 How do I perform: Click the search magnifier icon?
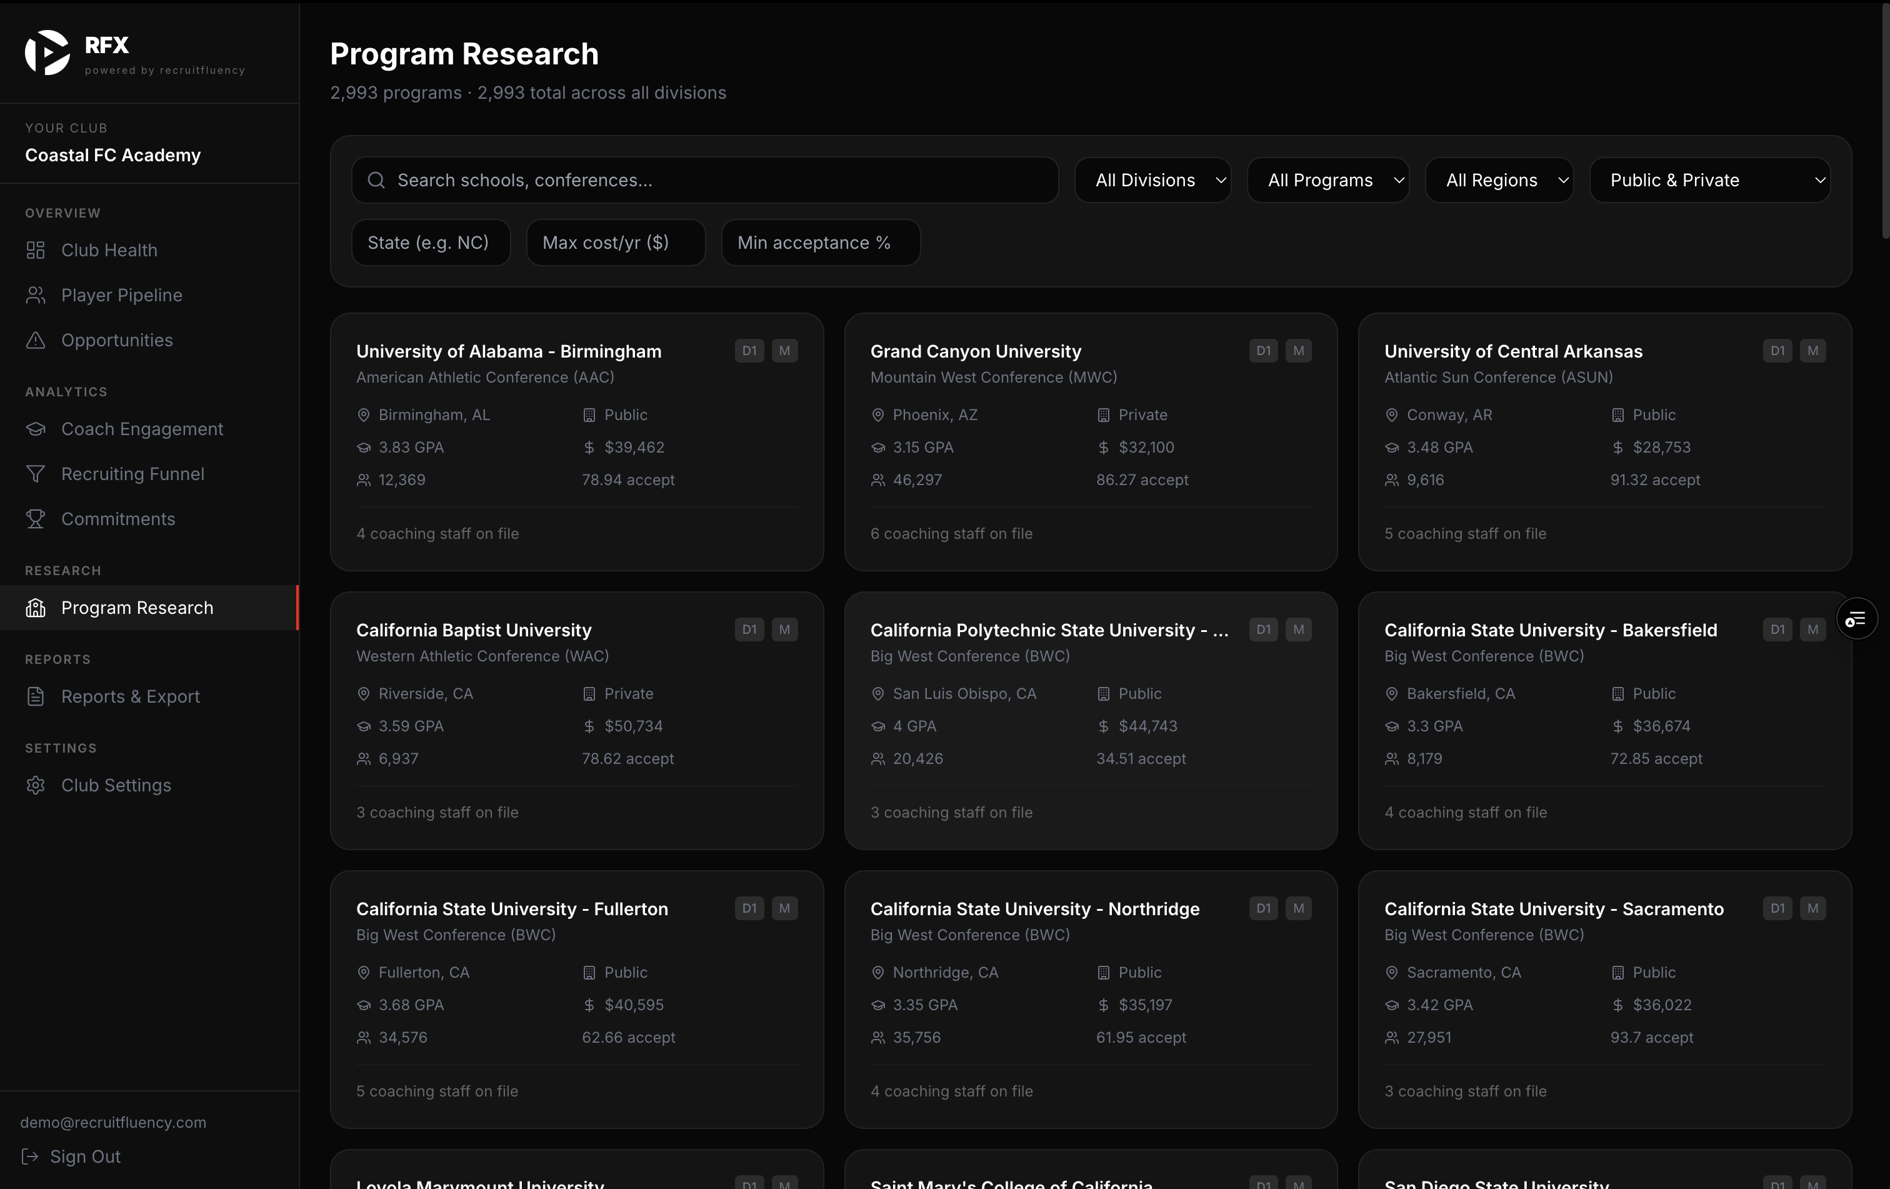376,181
